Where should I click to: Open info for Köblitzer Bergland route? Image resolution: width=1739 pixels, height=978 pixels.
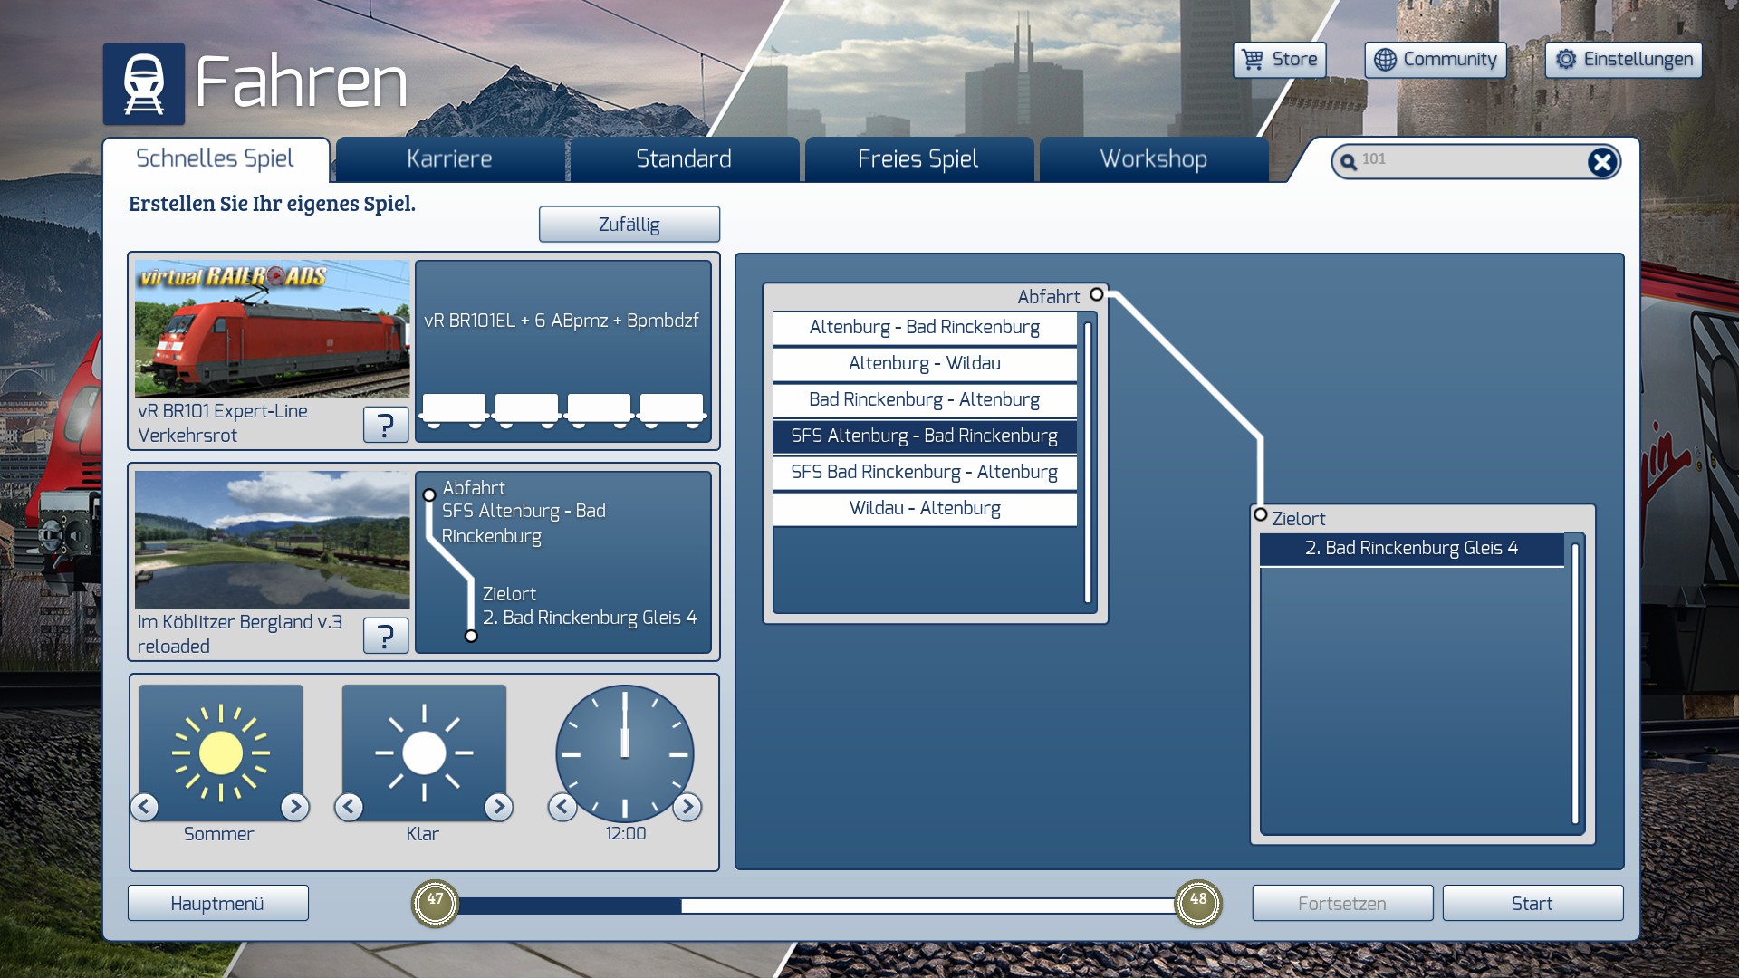click(385, 636)
